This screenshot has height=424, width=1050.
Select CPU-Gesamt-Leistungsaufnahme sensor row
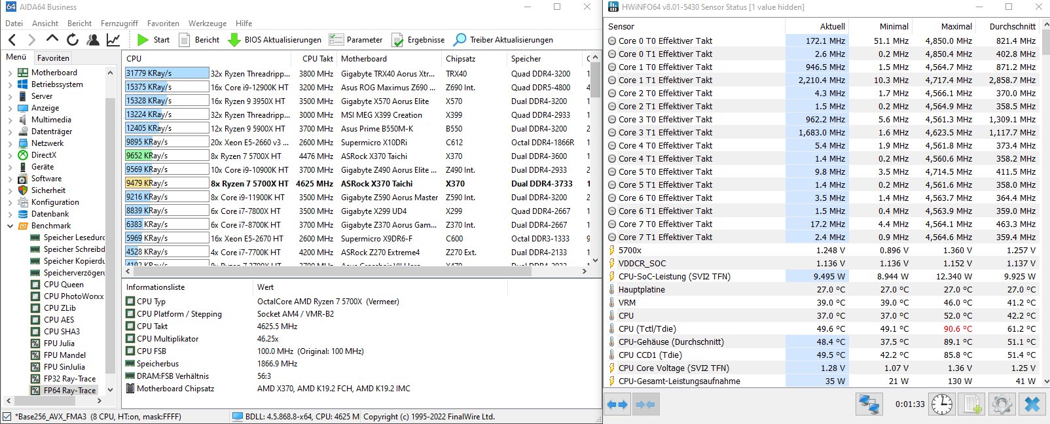point(822,381)
